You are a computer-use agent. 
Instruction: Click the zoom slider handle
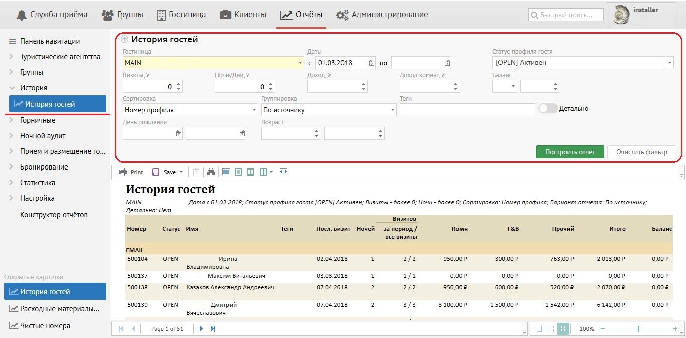pos(638,329)
